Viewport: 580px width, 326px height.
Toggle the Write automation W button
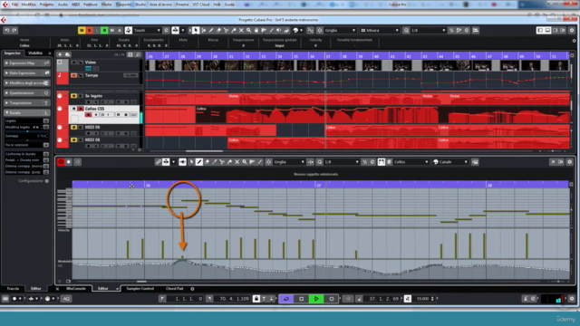point(111,30)
